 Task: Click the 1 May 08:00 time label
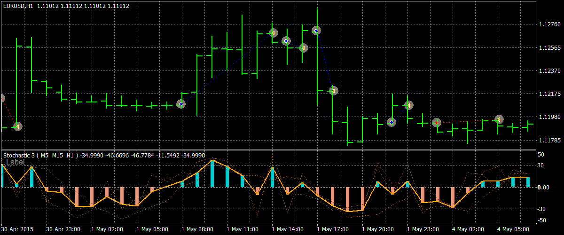coord(197,229)
